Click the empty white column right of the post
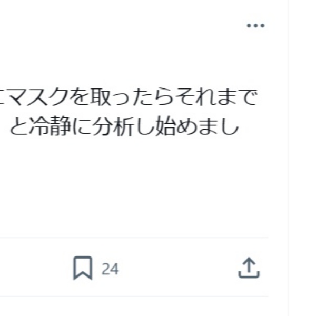This screenshot has width=316, height=316. coord(303,158)
